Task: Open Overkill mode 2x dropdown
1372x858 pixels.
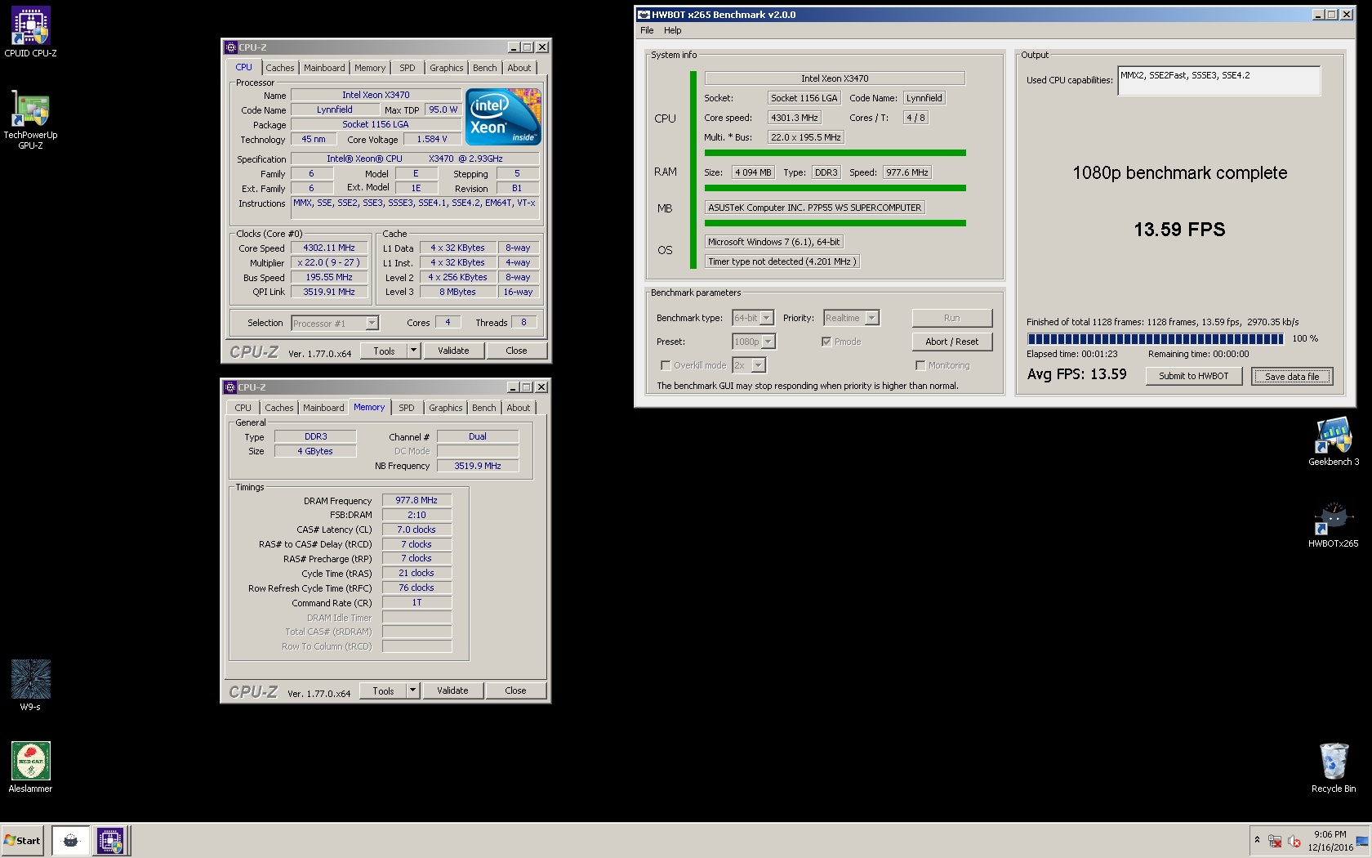Action: tap(759, 365)
